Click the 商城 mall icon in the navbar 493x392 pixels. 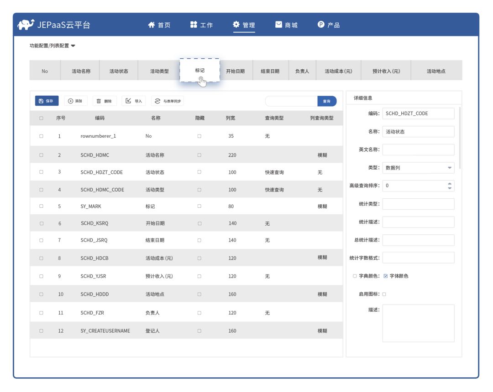[x=278, y=25]
